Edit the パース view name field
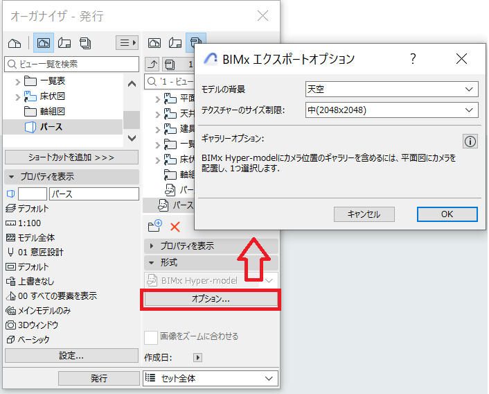Image resolution: width=489 pixels, height=394 pixels. pos(94,194)
